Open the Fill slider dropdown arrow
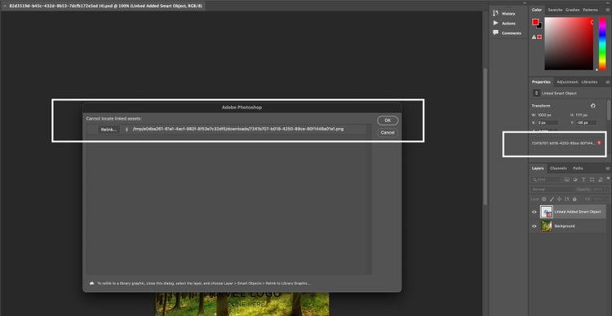The image size is (612, 316). pos(606,199)
